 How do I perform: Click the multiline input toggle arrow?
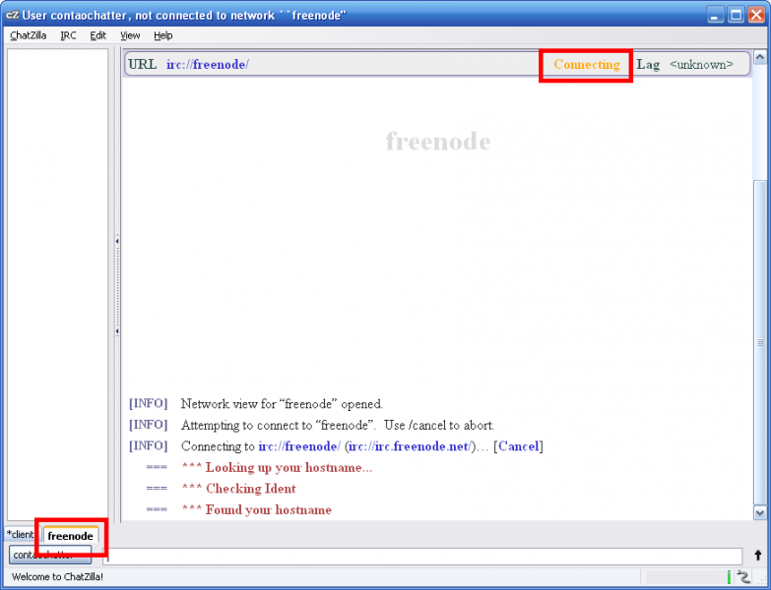click(757, 557)
